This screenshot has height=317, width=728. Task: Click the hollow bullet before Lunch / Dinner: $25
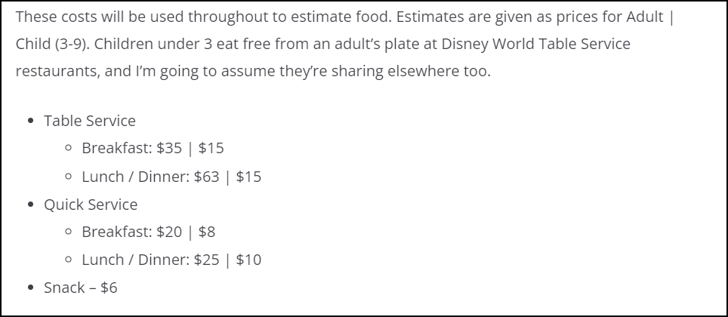click(69, 260)
